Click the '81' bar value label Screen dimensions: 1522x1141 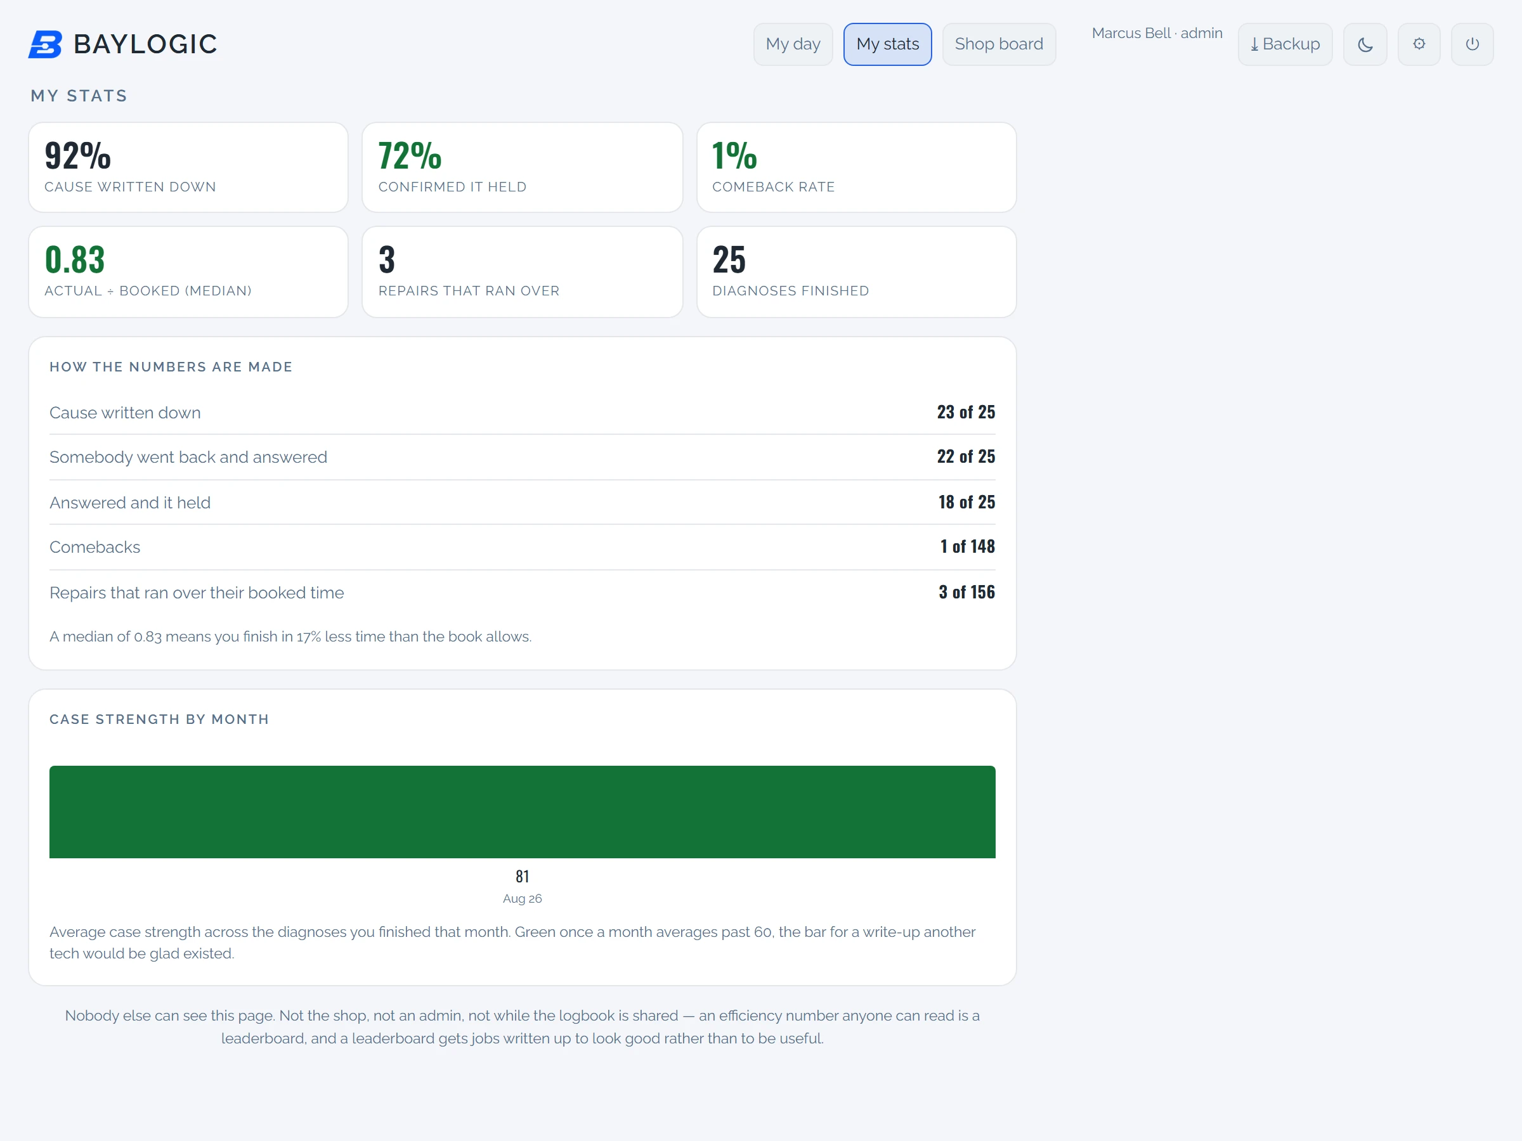523,876
